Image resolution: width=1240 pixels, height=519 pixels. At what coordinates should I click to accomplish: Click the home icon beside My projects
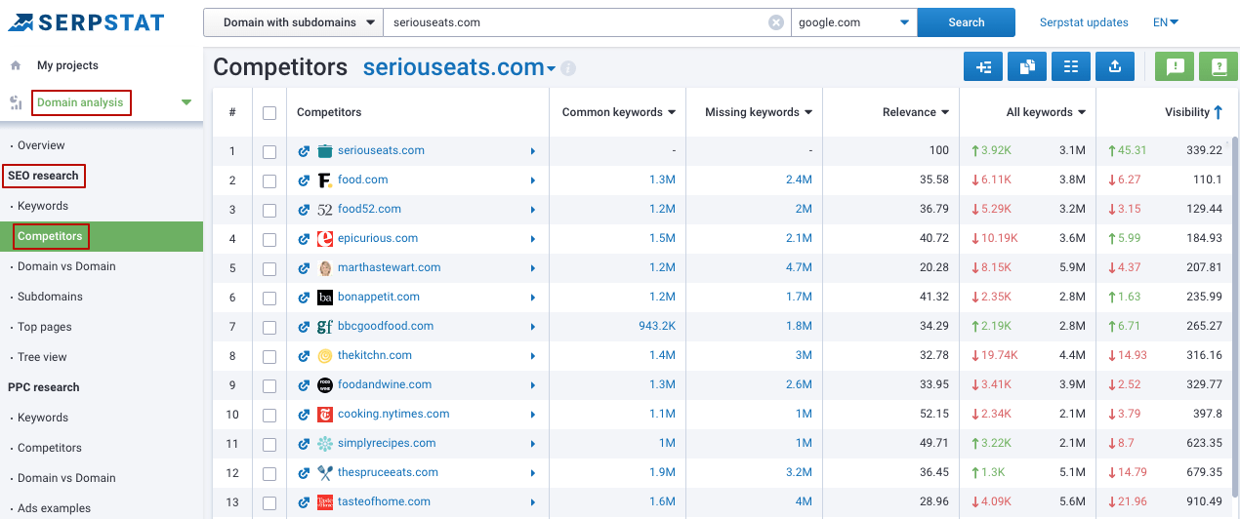click(16, 65)
